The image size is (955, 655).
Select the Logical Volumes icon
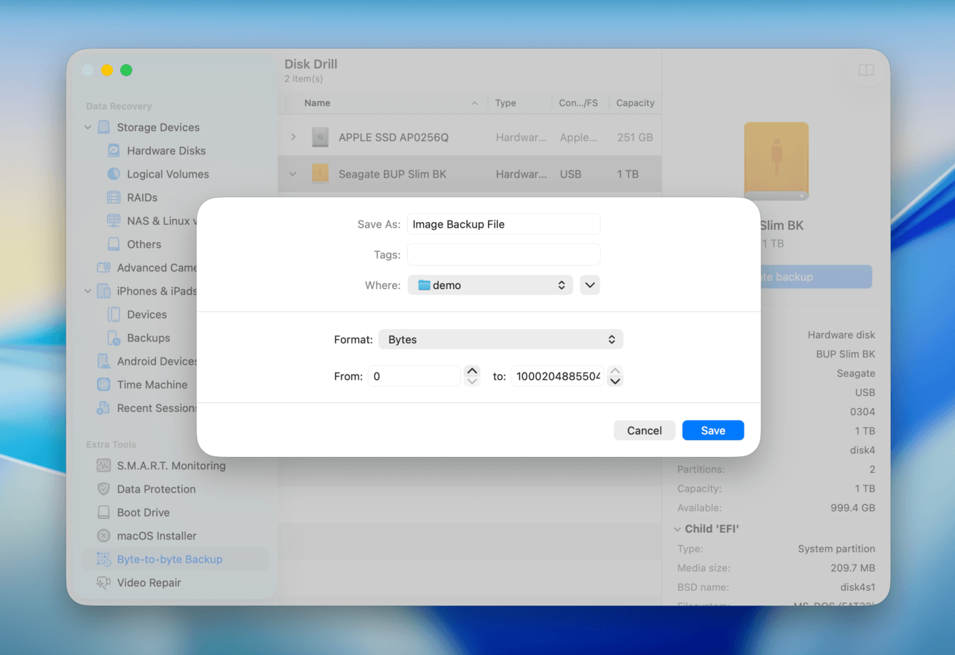(114, 174)
